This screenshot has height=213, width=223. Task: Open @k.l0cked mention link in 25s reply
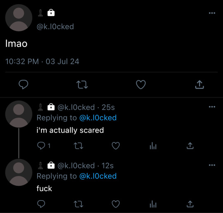(x=98, y=118)
